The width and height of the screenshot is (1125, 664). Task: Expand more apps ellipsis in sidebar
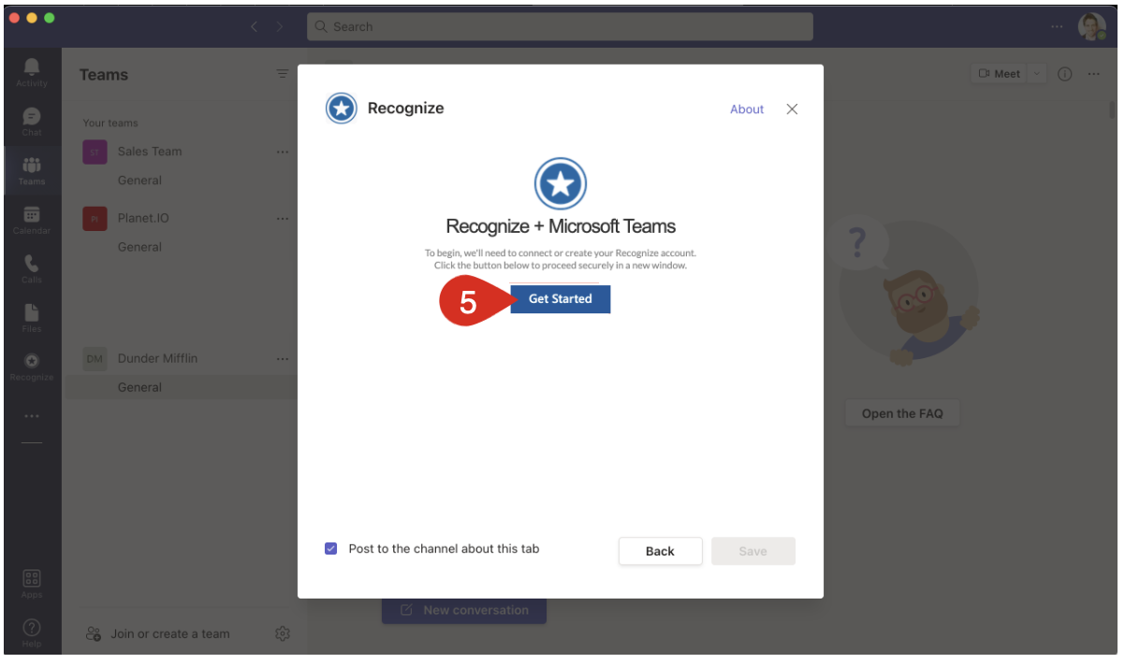(x=32, y=416)
